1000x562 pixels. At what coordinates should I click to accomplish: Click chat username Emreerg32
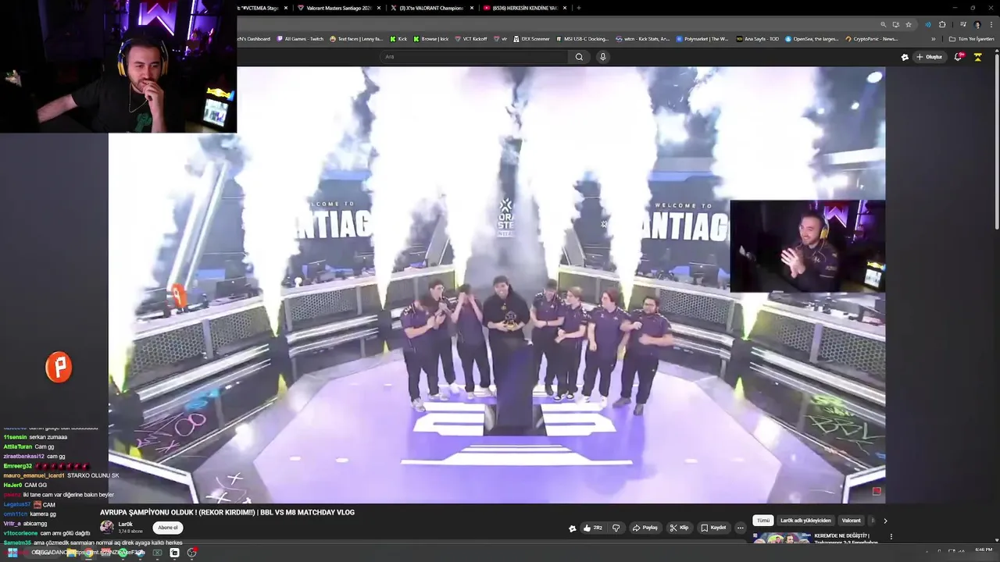tap(18, 466)
